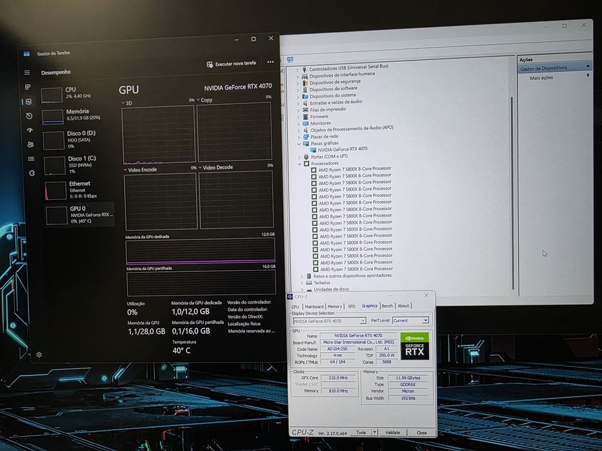This screenshot has width=602, height=451.
Task: Open Task Manager settings gear icon
Action: pos(39,355)
